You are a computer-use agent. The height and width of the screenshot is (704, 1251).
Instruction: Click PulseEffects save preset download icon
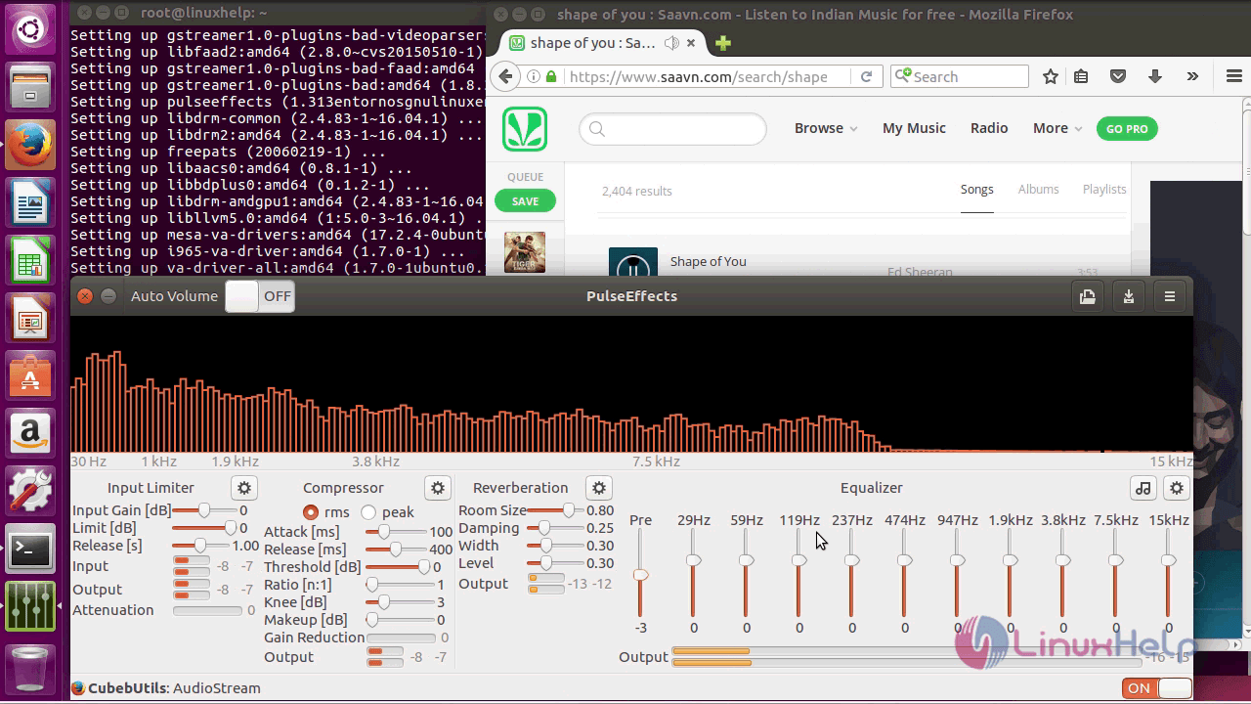click(1129, 296)
